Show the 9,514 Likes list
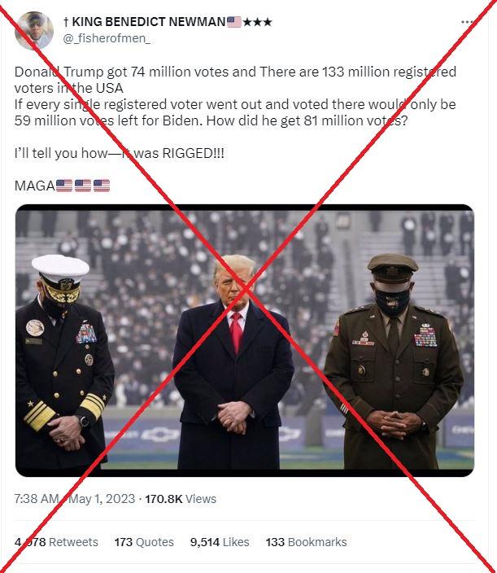Image resolution: width=497 pixels, height=573 pixels. coord(220,542)
